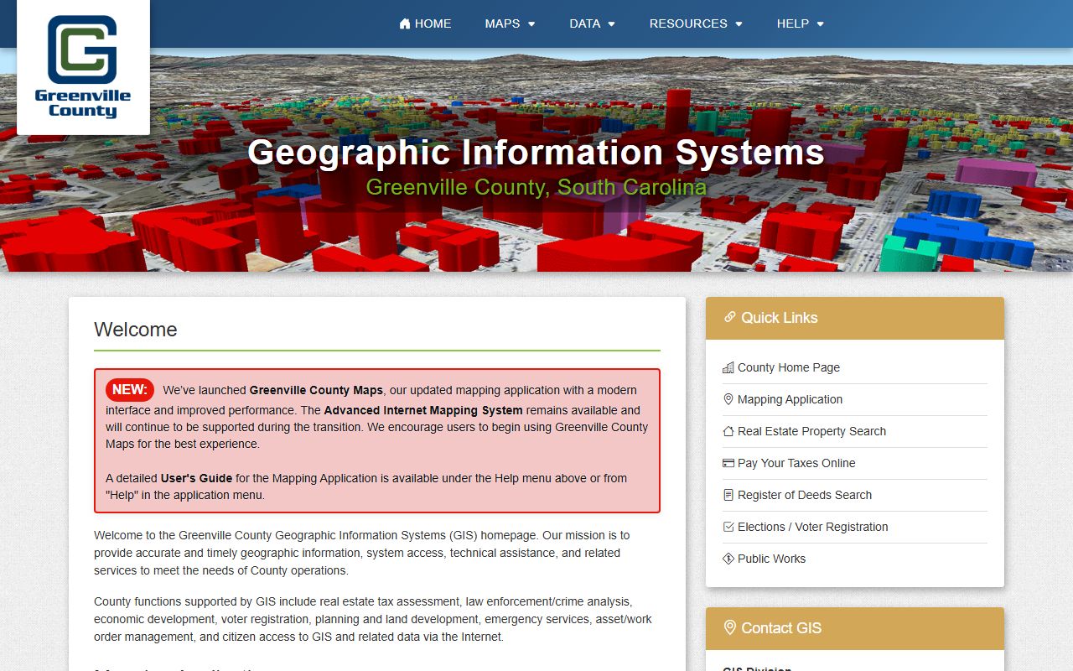Open the Public Works quick link
This screenshot has width=1073, height=671.
tap(771, 559)
